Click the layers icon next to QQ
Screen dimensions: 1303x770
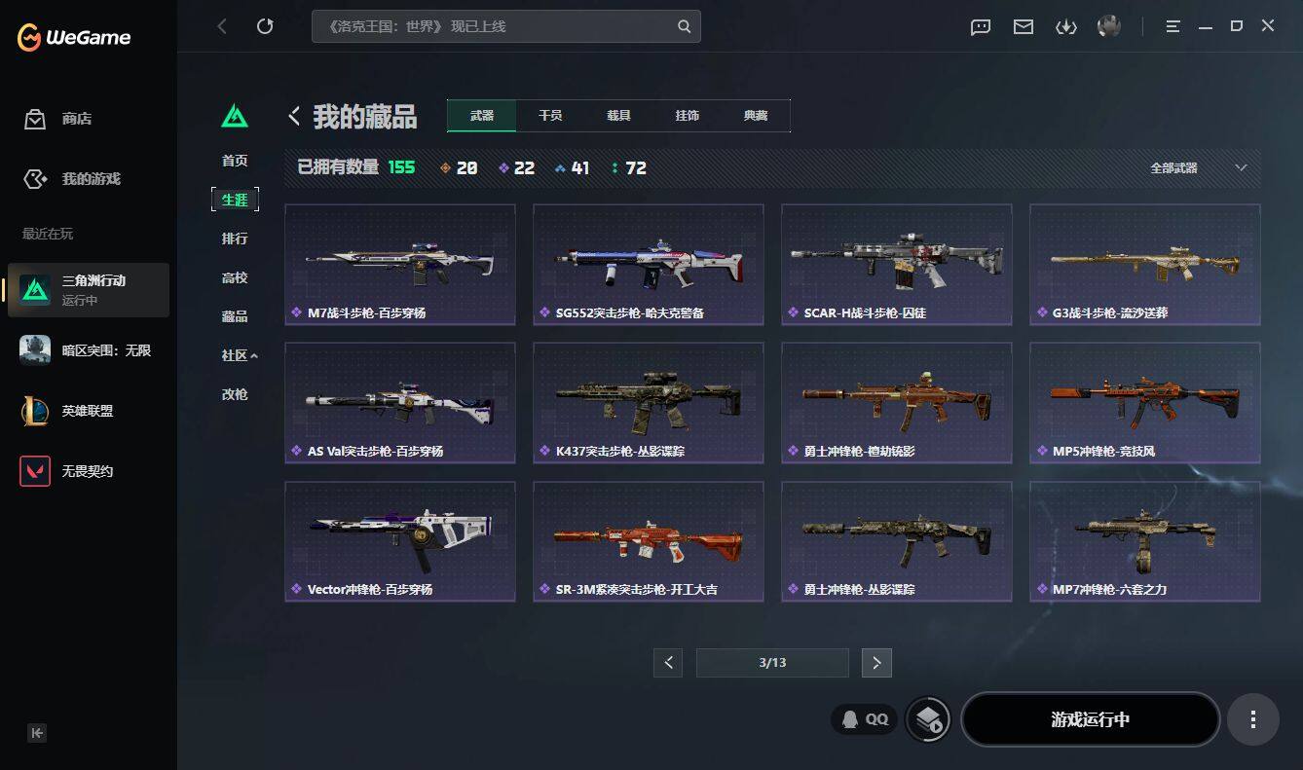click(x=928, y=719)
